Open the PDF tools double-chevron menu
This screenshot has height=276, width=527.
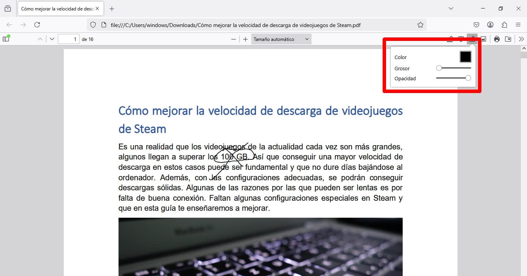point(521,39)
